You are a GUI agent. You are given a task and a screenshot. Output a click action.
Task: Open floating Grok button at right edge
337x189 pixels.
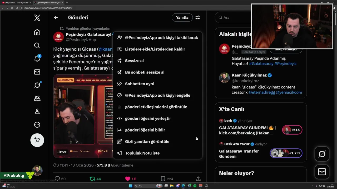(322, 154)
